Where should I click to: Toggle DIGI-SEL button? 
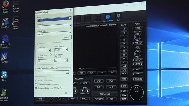pos(138,79)
